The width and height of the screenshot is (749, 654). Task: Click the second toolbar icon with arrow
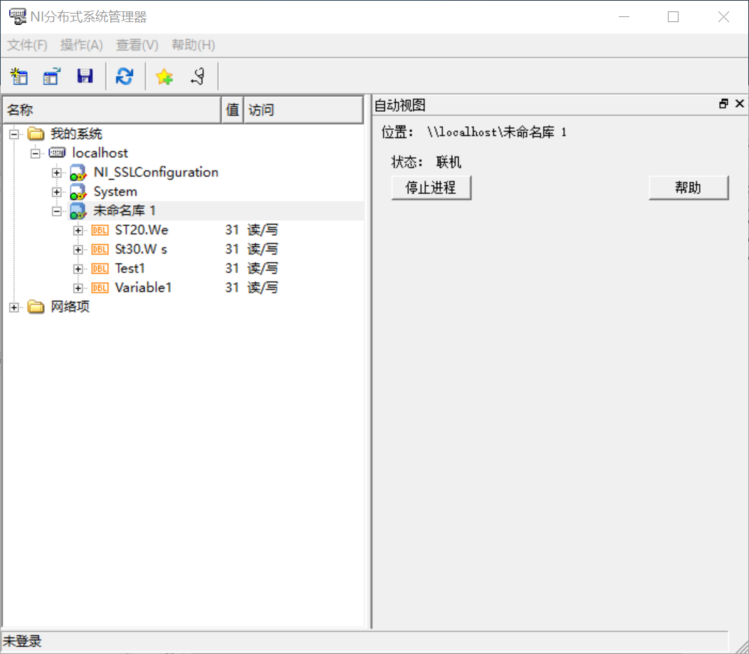(51, 76)
